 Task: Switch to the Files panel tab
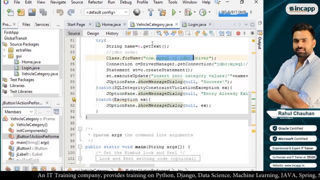[26, 24]
